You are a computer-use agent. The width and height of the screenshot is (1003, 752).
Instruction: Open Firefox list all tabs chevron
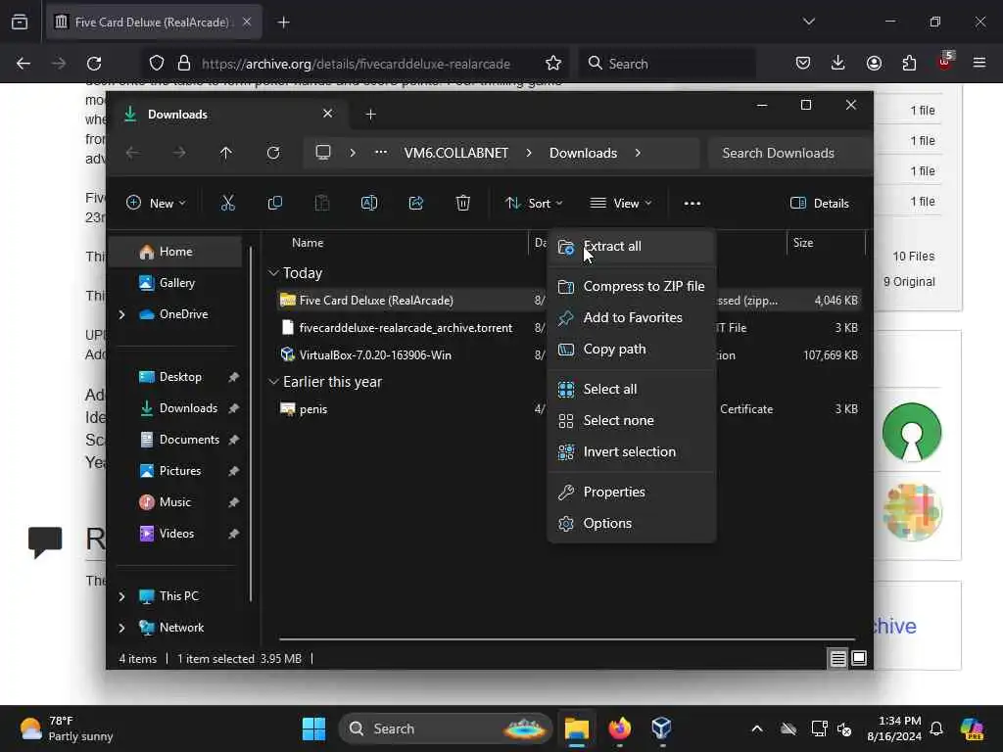click(x=808, y=22)
